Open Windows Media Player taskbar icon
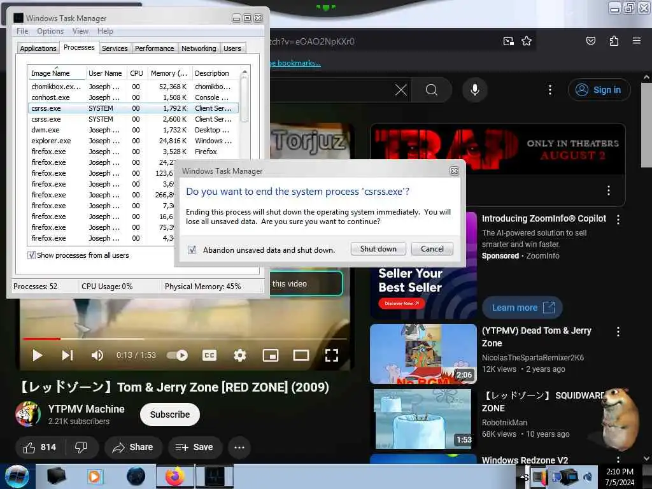652x489 pixels. [x=94, y=476]
